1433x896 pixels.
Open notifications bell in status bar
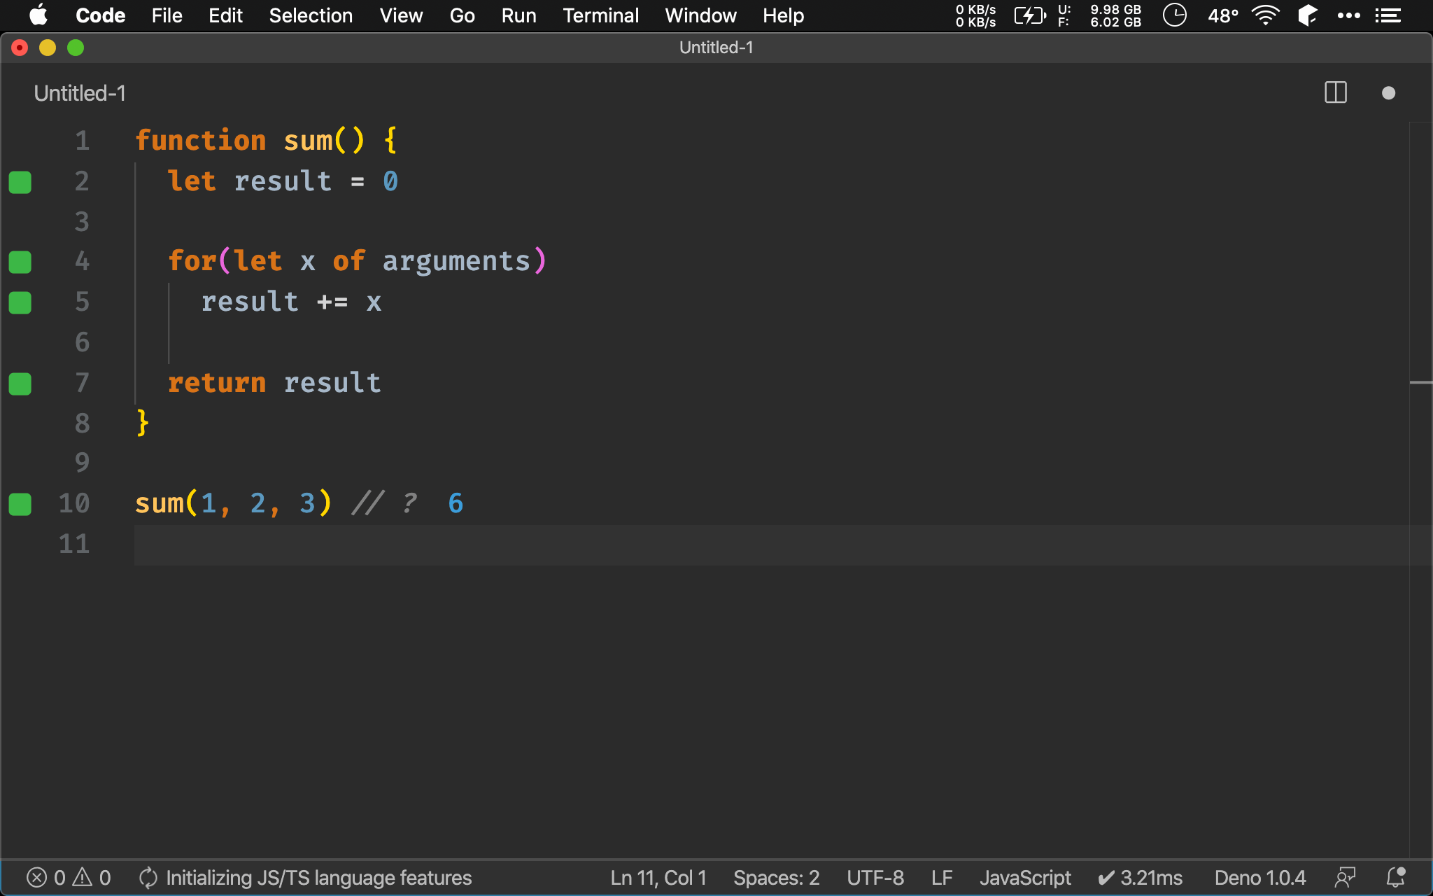pos(1396,877)
